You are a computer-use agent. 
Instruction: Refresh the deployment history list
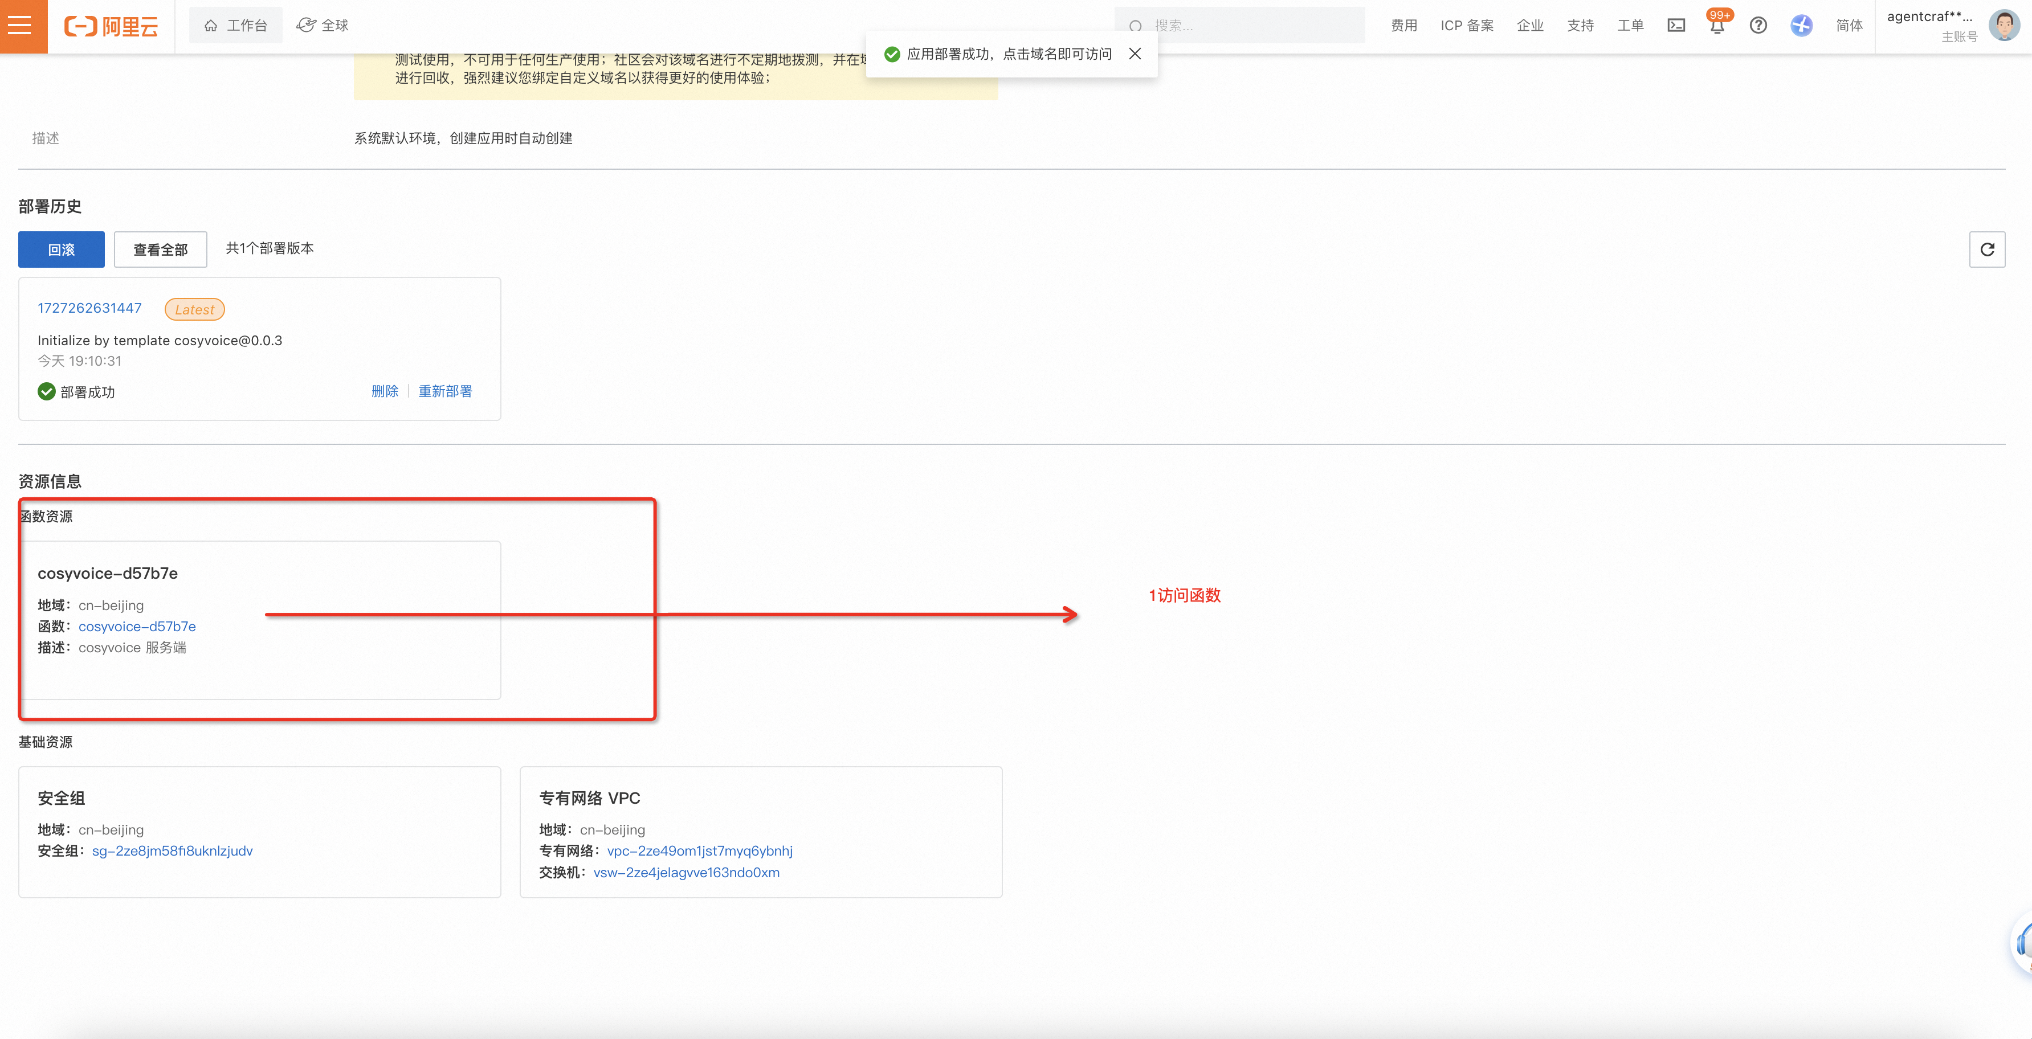coord(1987,249)
